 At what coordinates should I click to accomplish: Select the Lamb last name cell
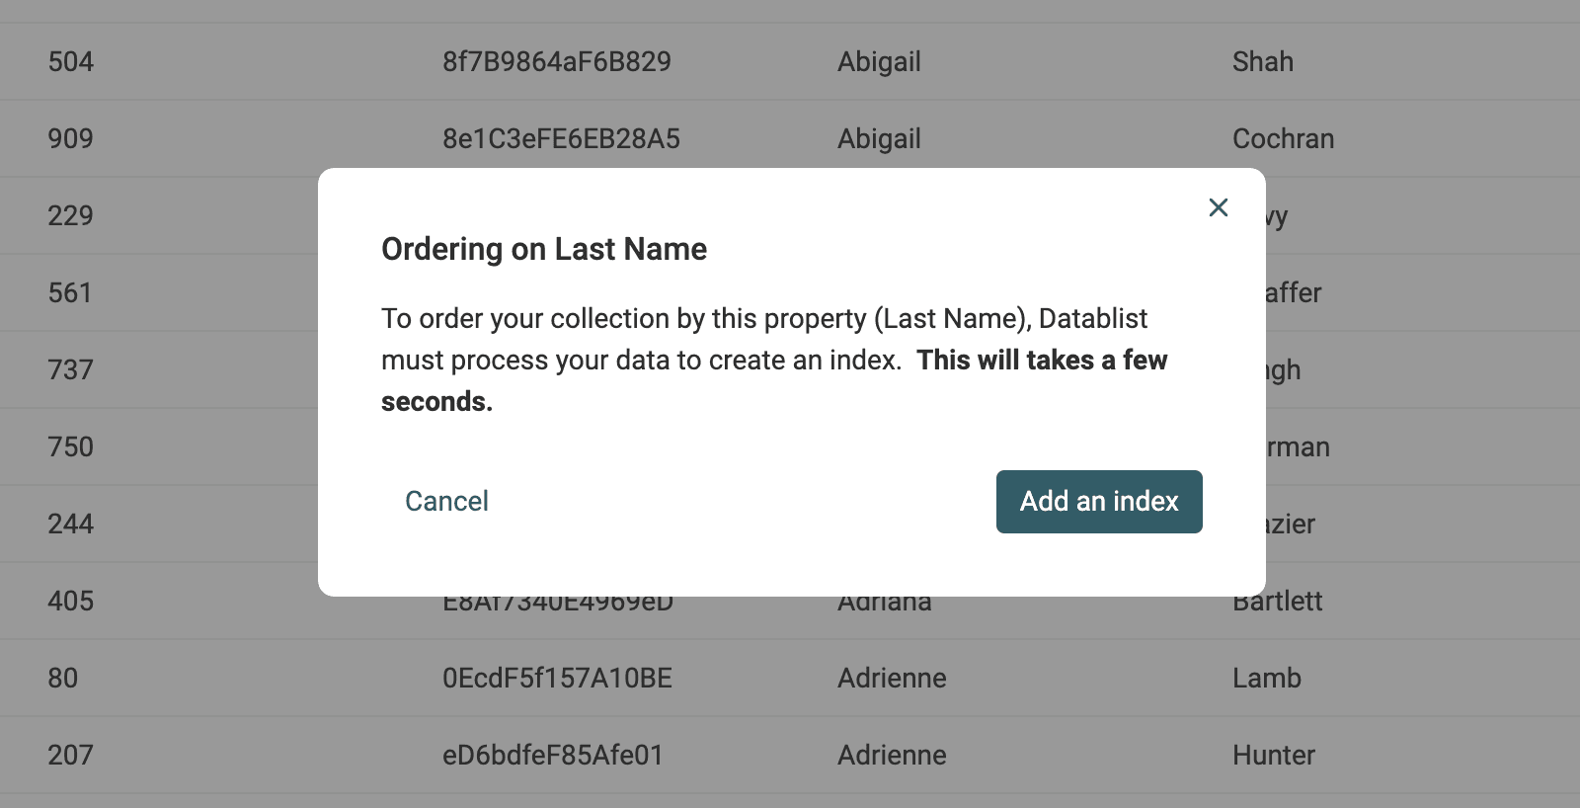(x=1266, y=679)
